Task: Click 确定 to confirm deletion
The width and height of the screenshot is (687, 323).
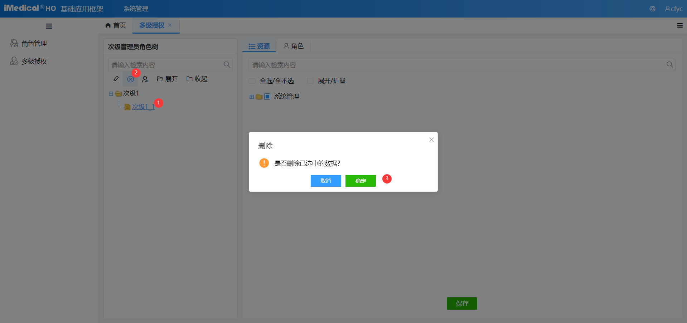Action: [x=360, y=181]
